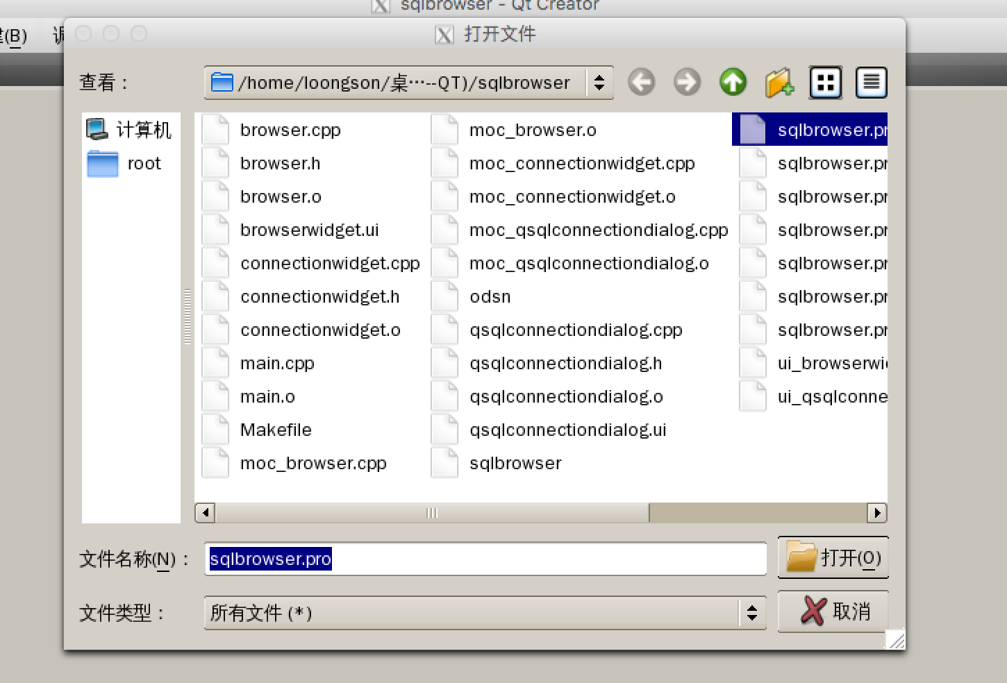The height and width of the screenshot is (683, 1007).
Task: Select file moc_connectionwidget.o
Action: coord(572,196)
